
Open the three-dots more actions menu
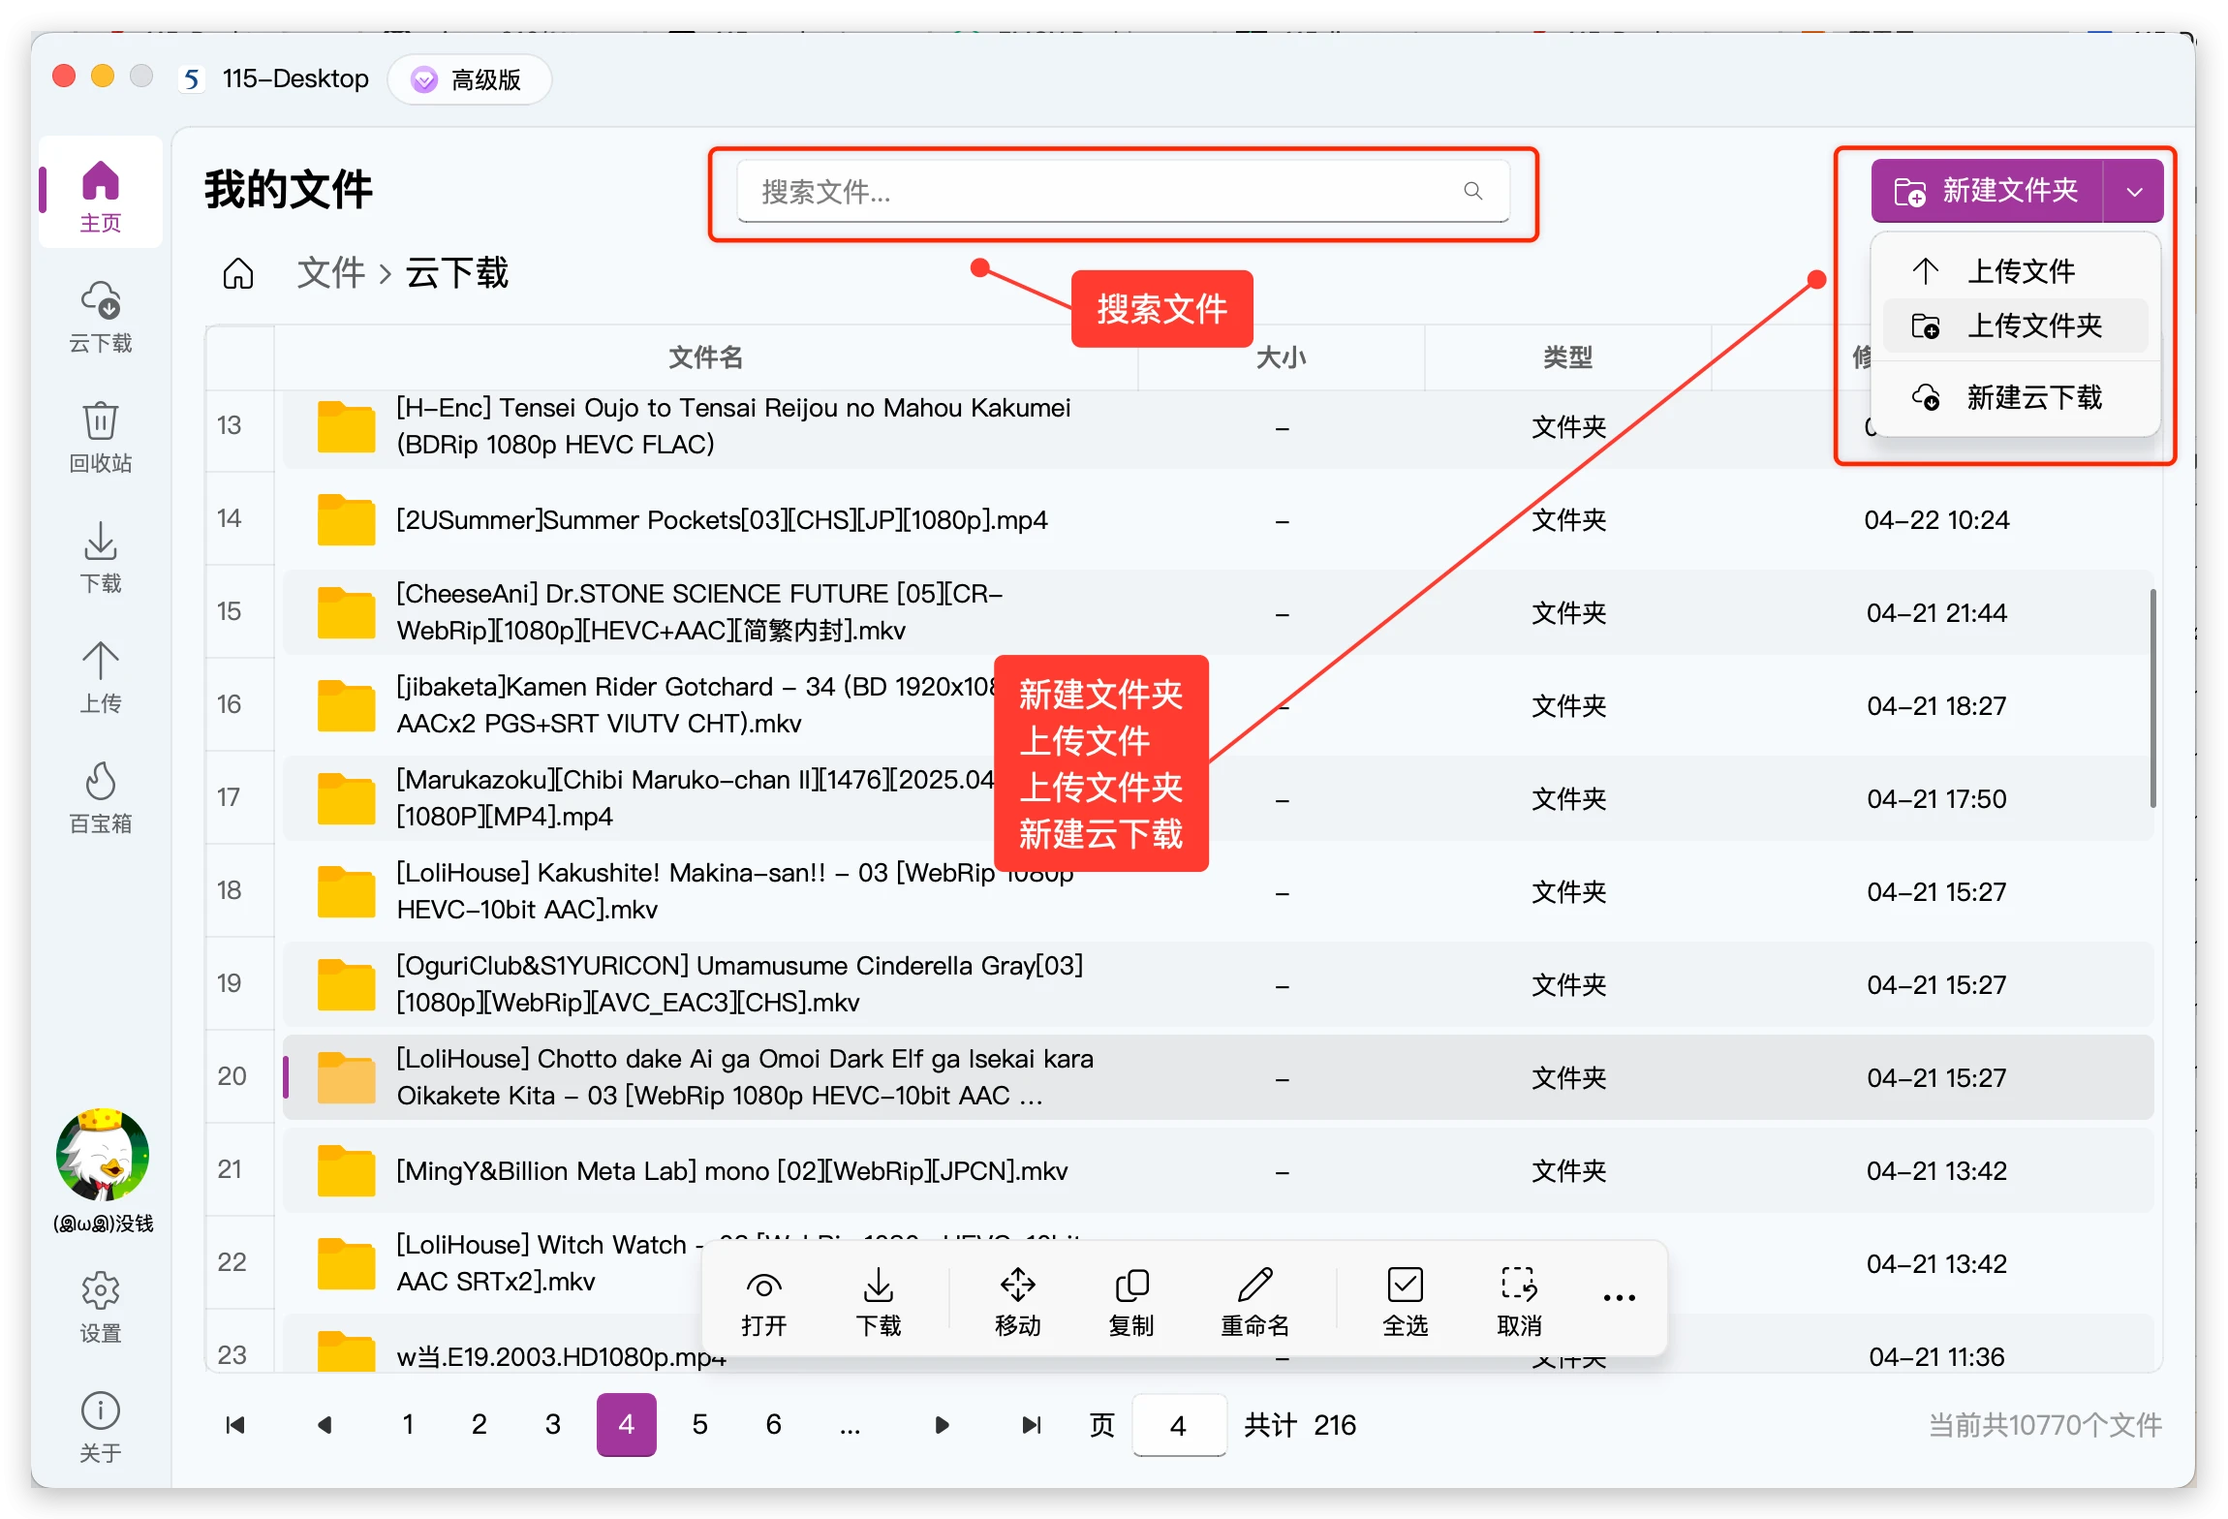(1619, 1298)
